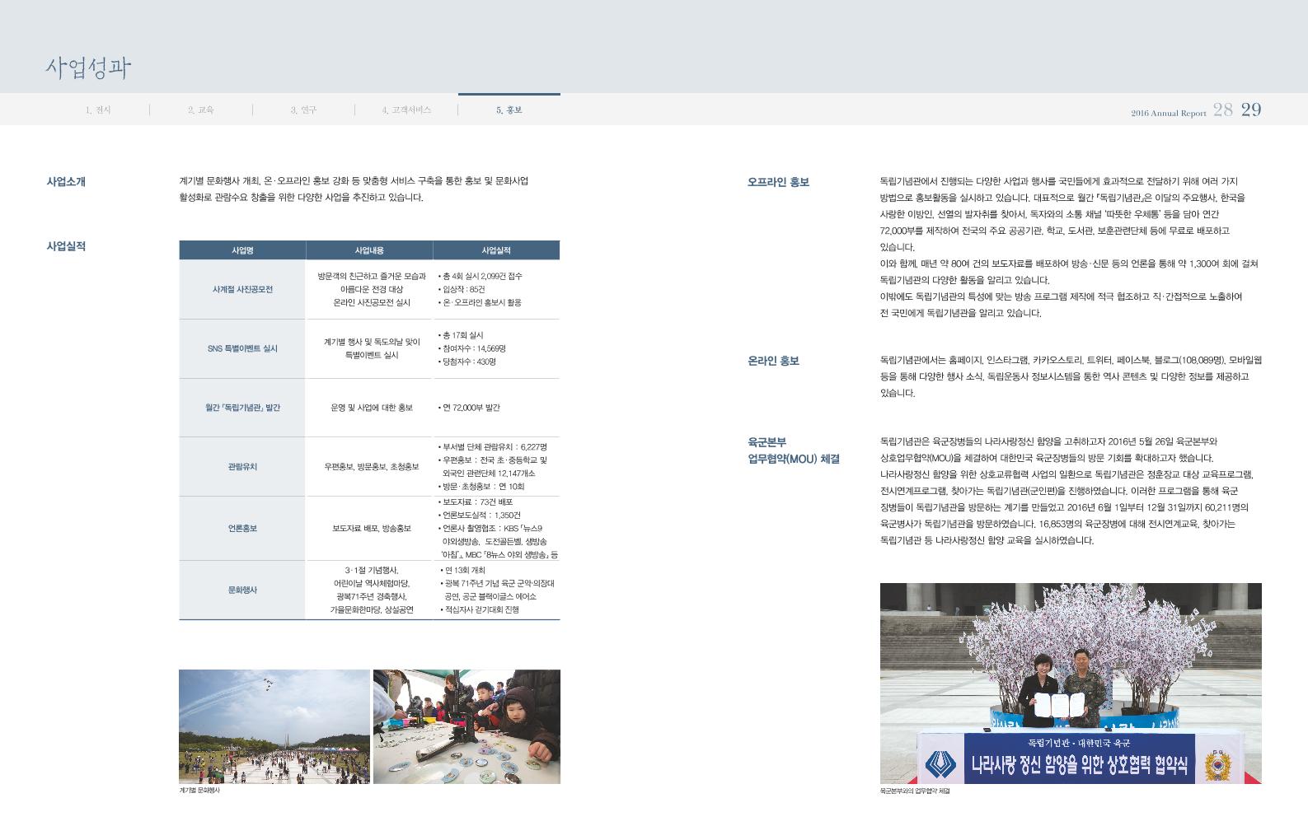Click the 육군본부 업무협약(MOU) 체결 heading
Image resolution: width=1308 pixels, height=840 pixels.
point(794,450)
